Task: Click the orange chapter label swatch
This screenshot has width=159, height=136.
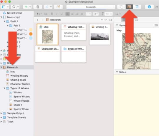Action: (x=31, y=34)
